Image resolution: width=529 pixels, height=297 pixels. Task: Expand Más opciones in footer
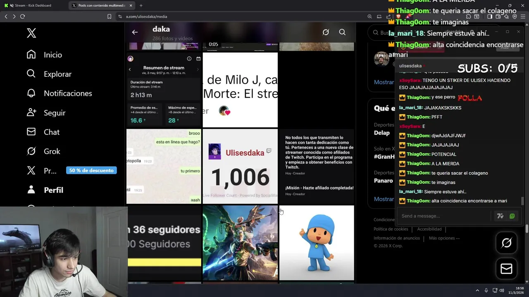tap(444, 238)
